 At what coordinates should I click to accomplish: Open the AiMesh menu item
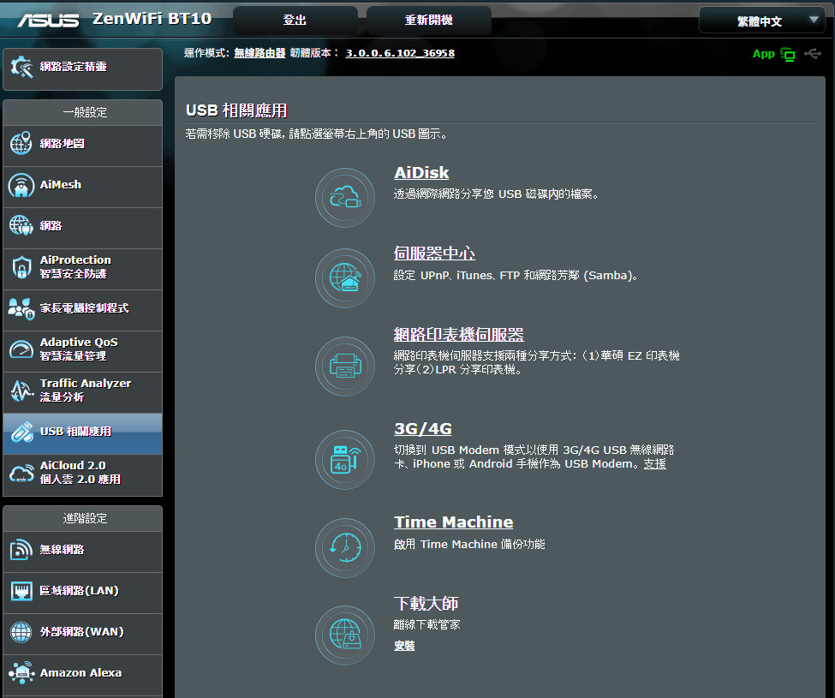click(x=82, y=187)
